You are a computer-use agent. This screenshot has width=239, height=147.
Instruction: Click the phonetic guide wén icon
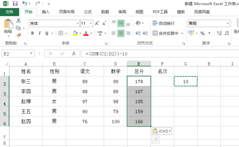(100, 33)
